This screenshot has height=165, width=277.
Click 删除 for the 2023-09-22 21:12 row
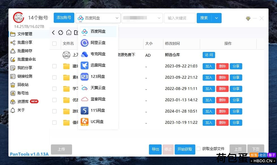tap(222, 78)
